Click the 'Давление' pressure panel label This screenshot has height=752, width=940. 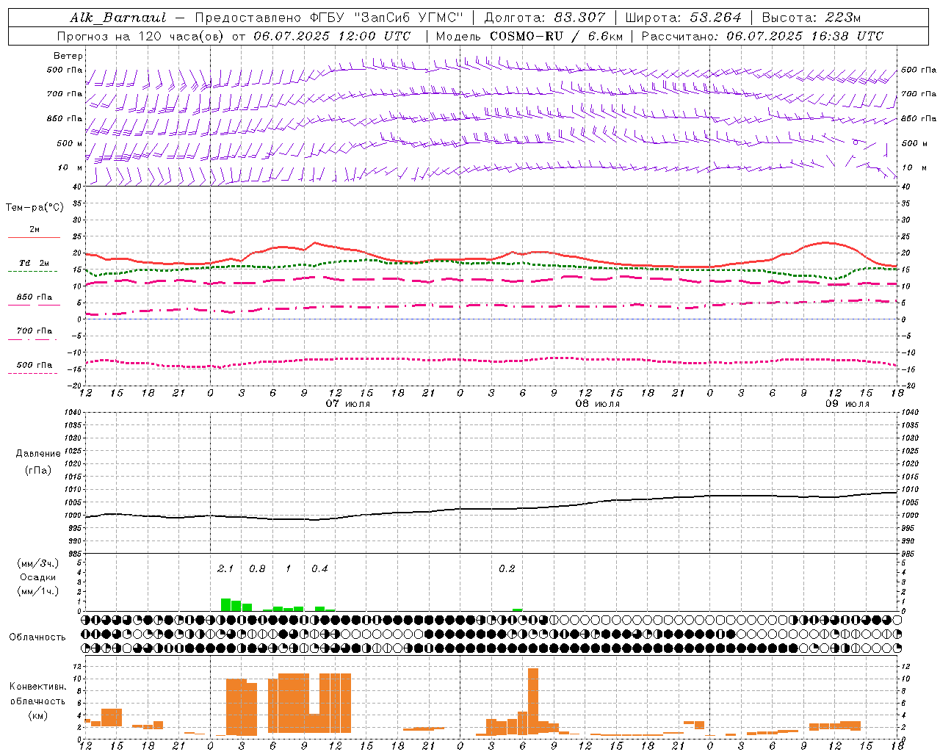(38, 454)
